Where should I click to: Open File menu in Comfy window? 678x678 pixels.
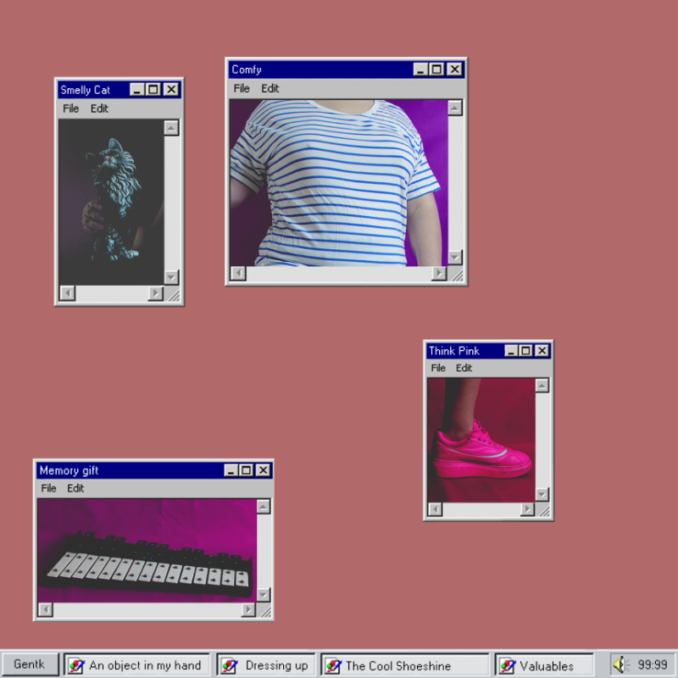(x=242, y=88)
